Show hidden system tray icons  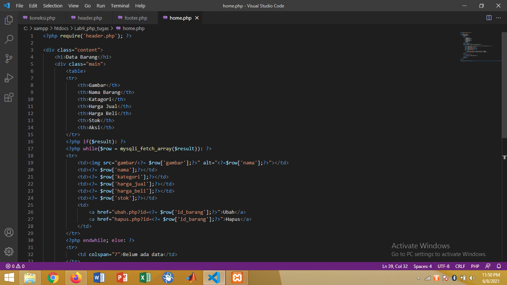(419, 278)
